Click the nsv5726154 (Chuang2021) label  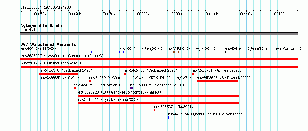point(167,78)
